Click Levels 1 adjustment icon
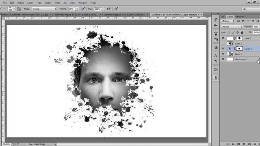This screenshot has width=260, height=146. coord(230,49)
